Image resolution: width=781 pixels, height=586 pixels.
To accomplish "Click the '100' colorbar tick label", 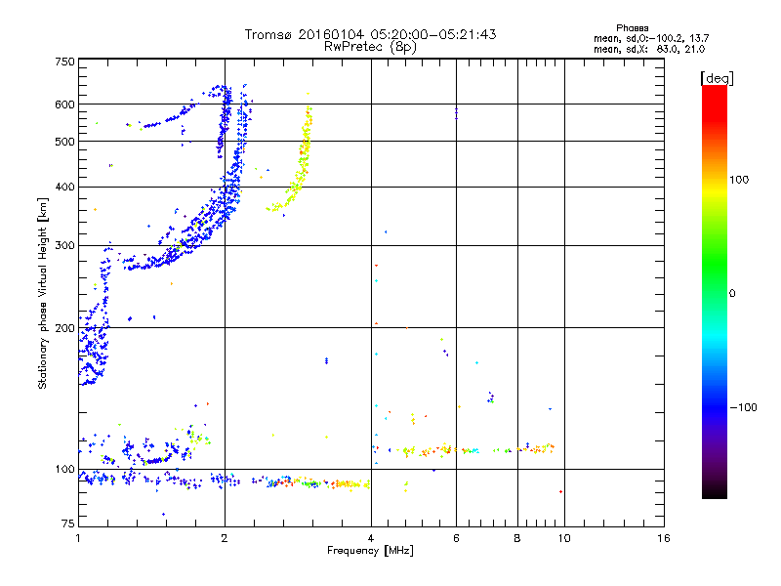I will click(739, 180).
